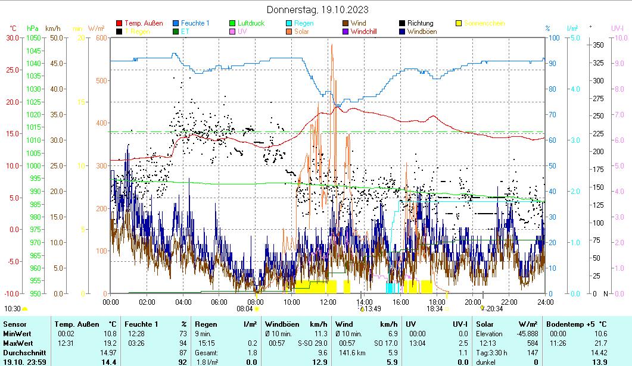Screen dimensions: 632x366
Task: Click the dark green ET legend swatch
Action: click(176, 32)
